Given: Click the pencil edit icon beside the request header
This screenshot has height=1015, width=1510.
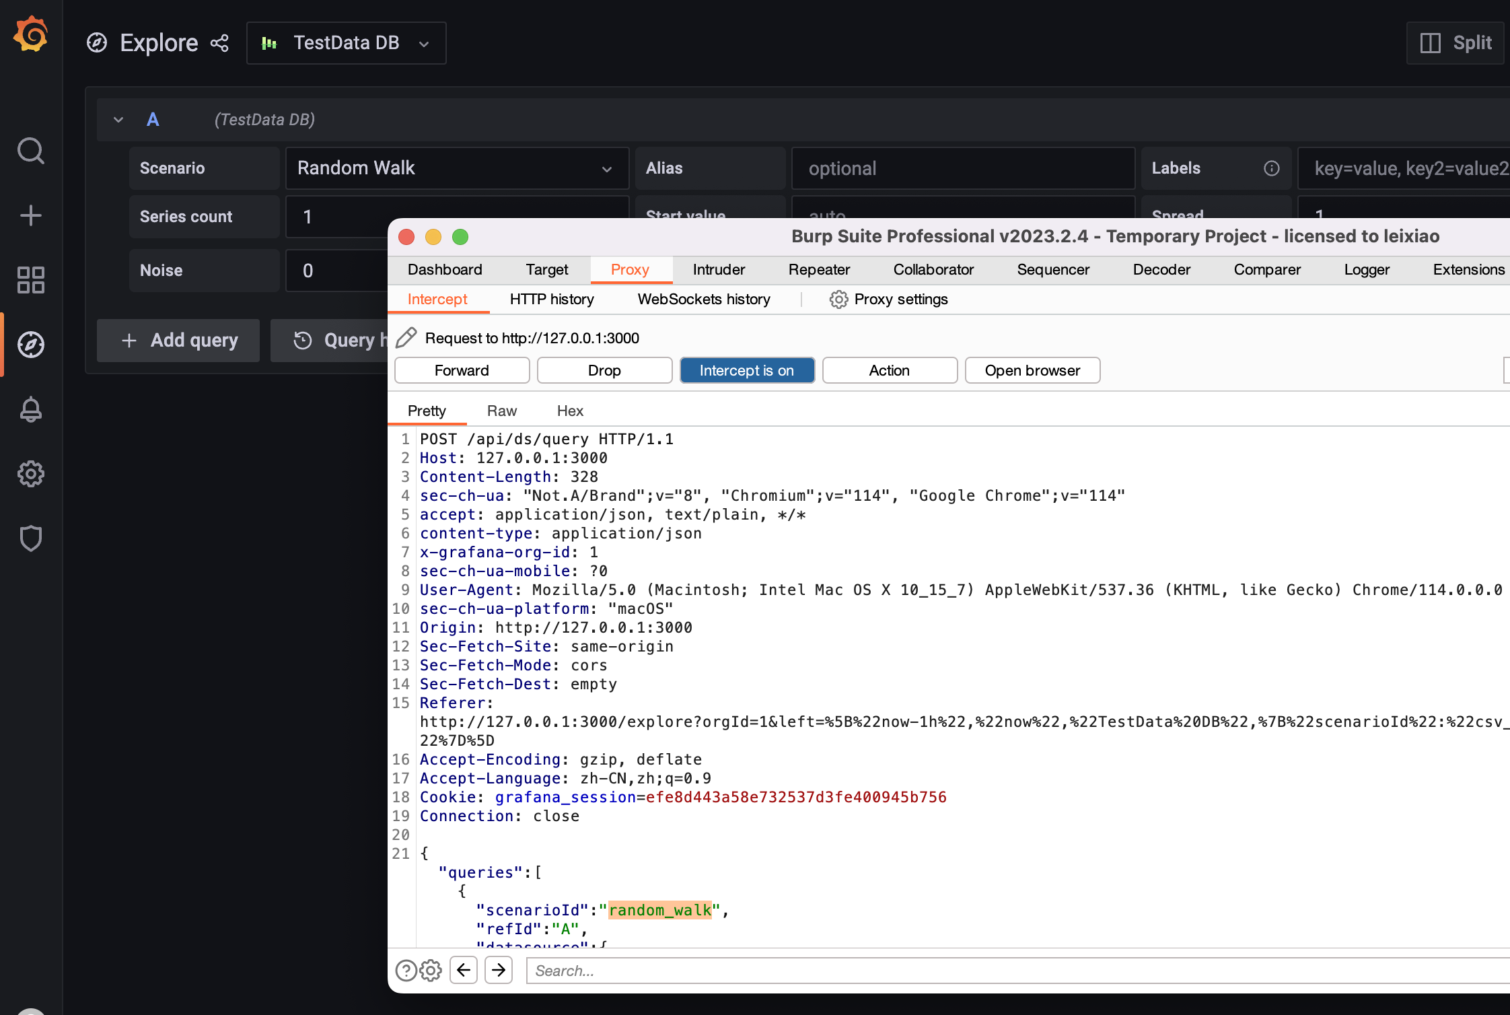Looking at the screenshot, I should 406,337.
